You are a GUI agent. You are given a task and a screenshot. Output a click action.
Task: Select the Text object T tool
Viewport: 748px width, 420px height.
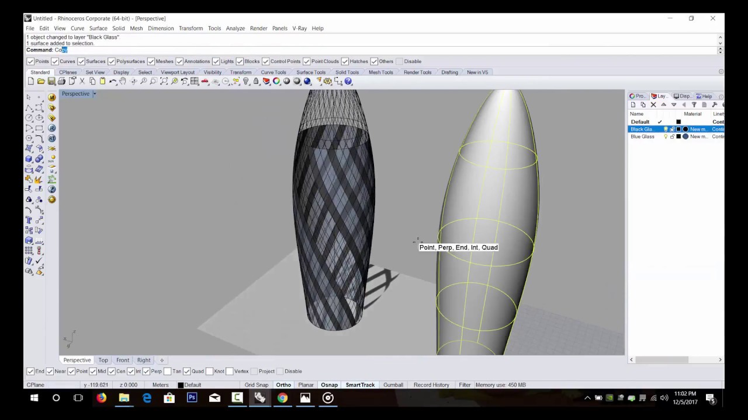point(29,220)
